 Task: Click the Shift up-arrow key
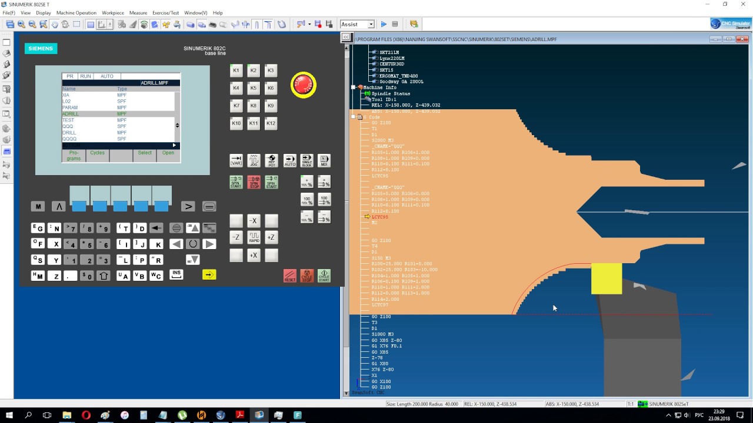pyautogui.click(x=104, y=276)
